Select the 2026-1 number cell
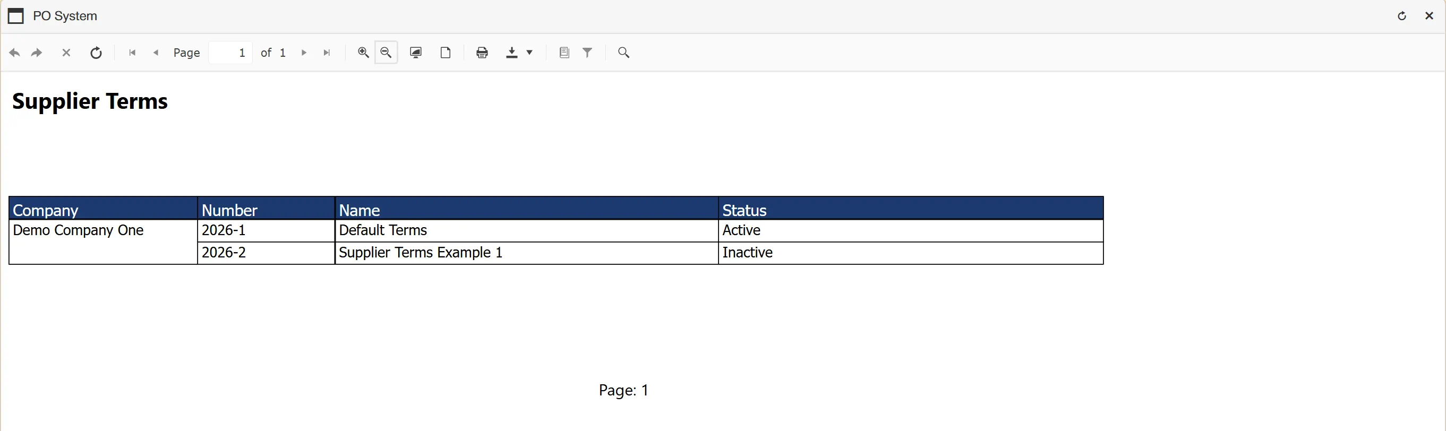Viewport: 1446px width, 431px height. [x=266, y=231]
